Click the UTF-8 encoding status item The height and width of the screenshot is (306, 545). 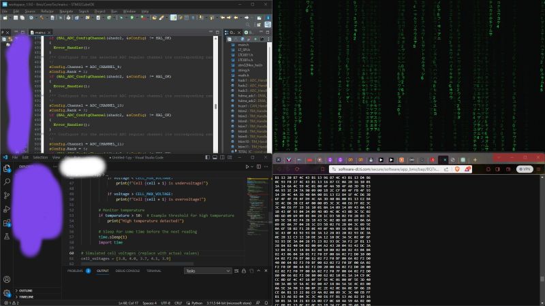tap(166, 303)
